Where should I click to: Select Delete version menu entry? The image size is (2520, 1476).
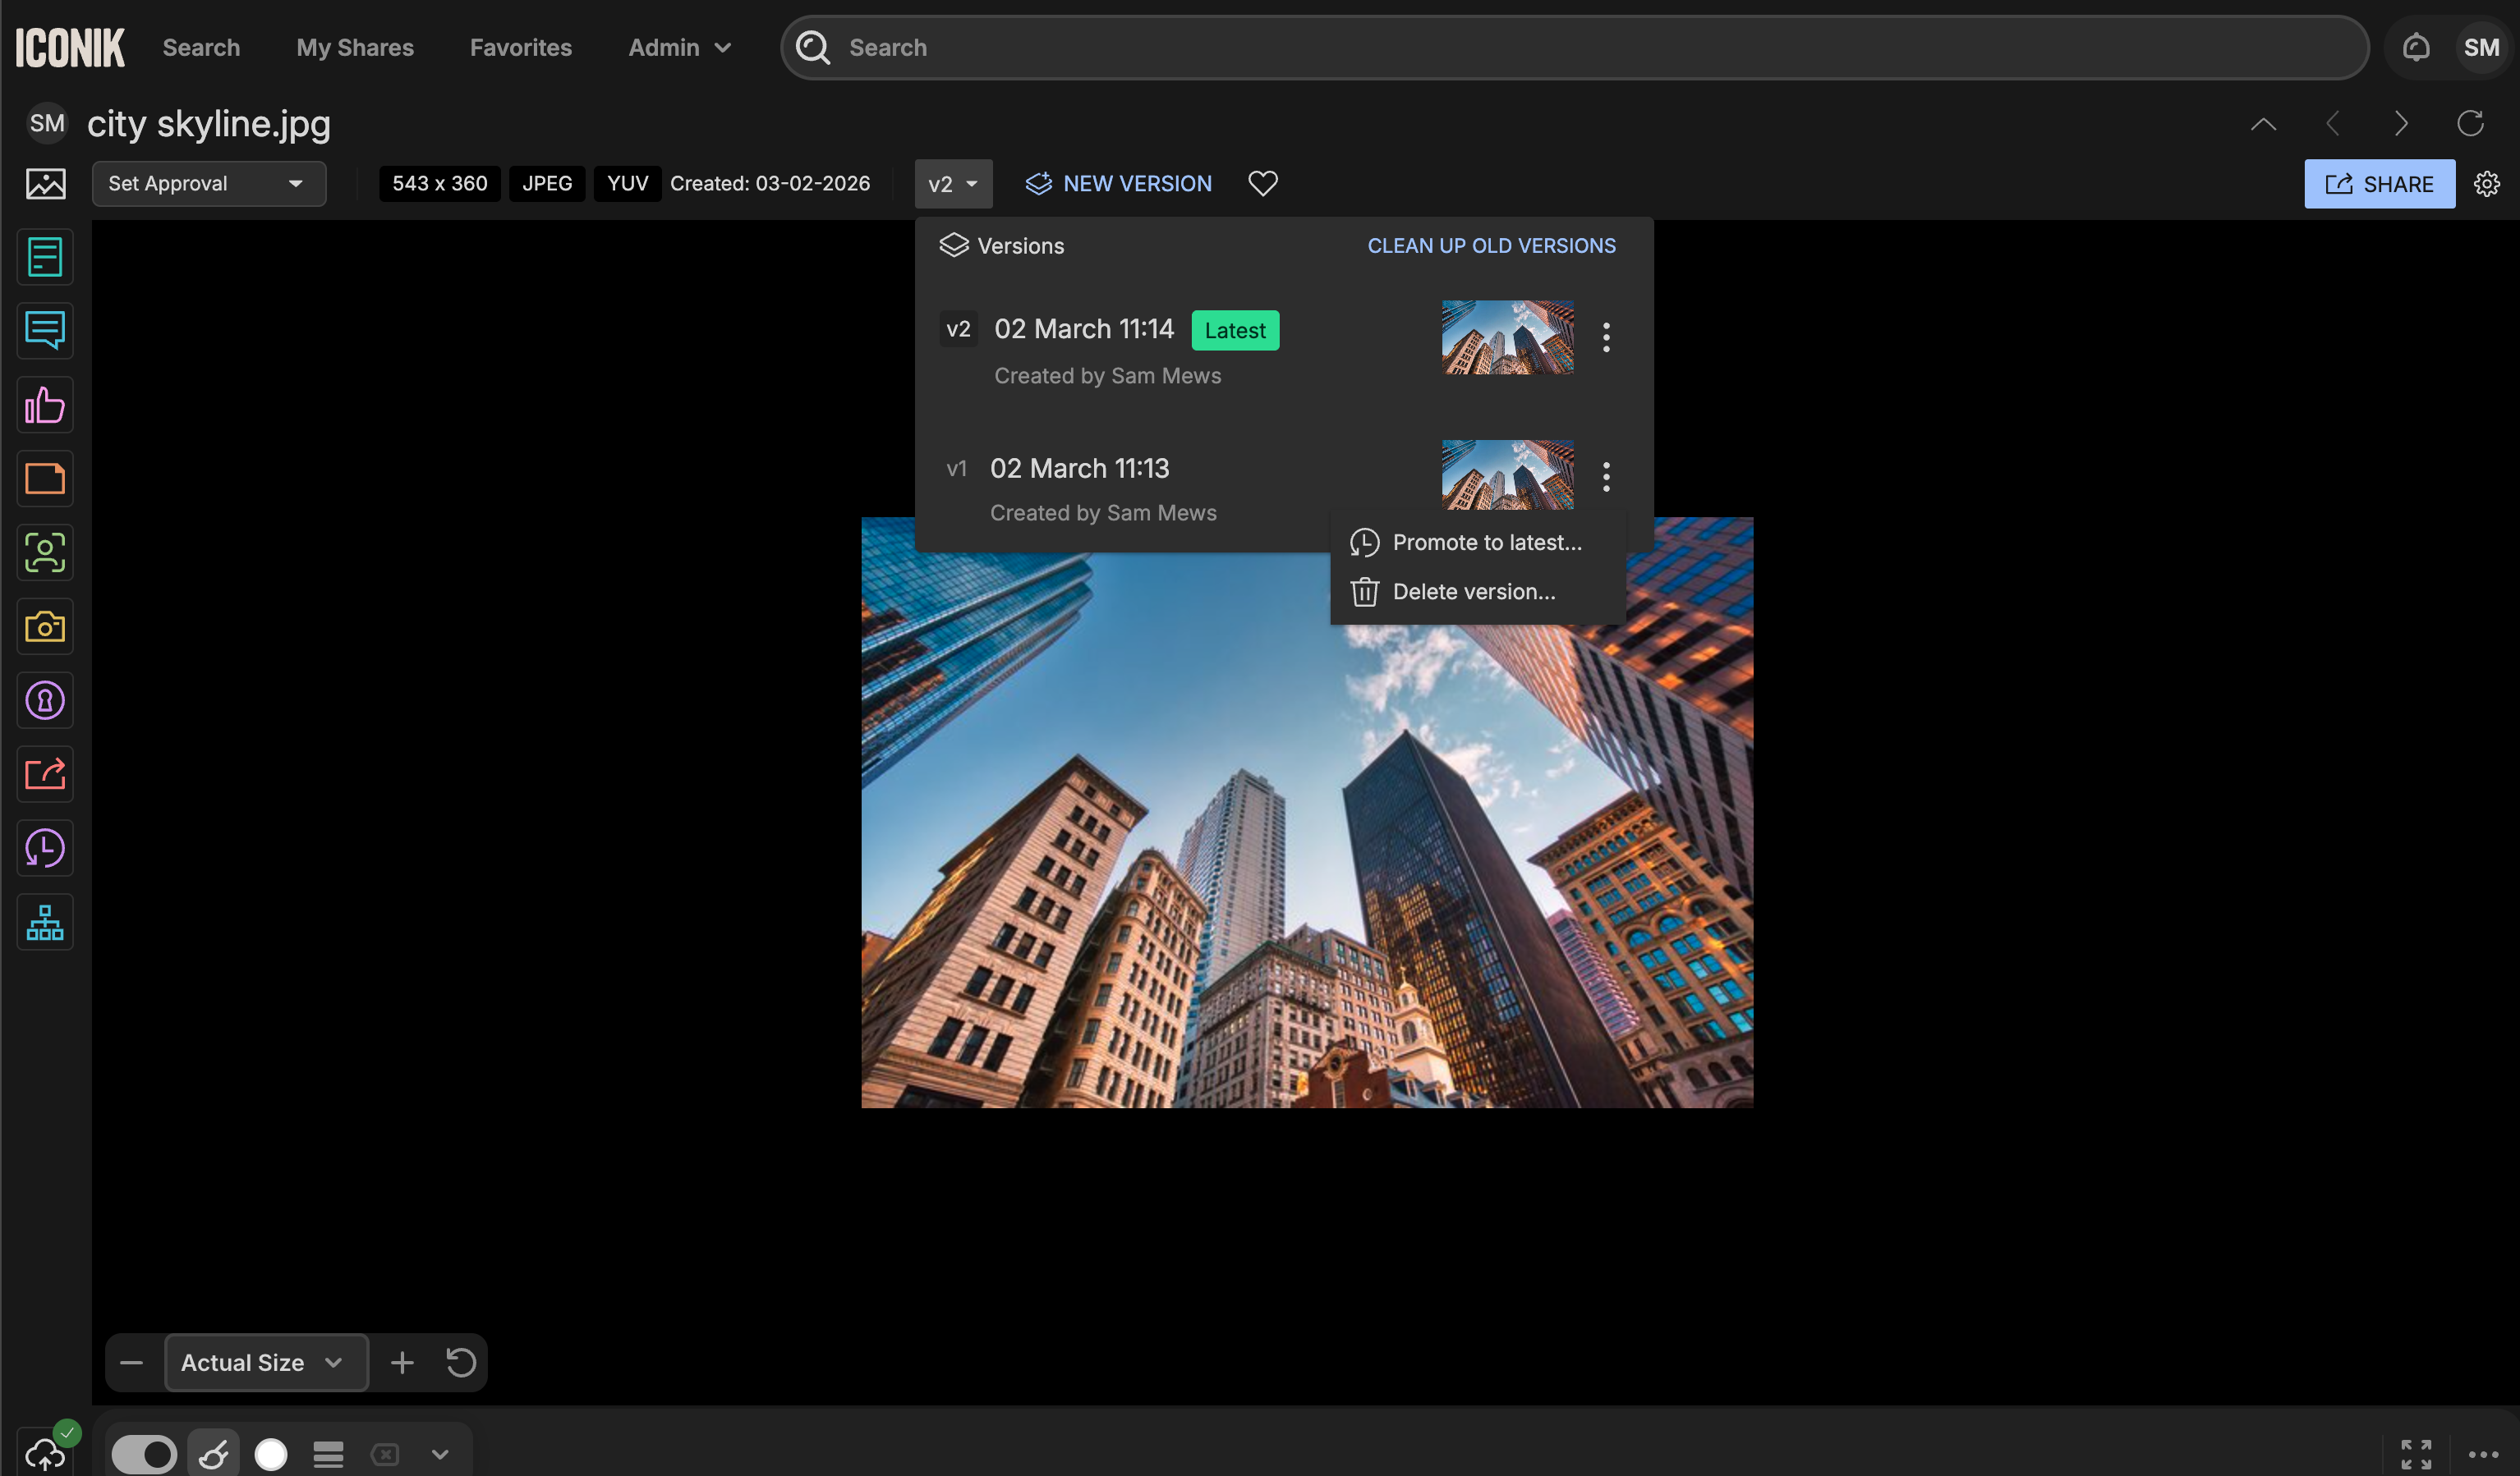[1473, 592]
